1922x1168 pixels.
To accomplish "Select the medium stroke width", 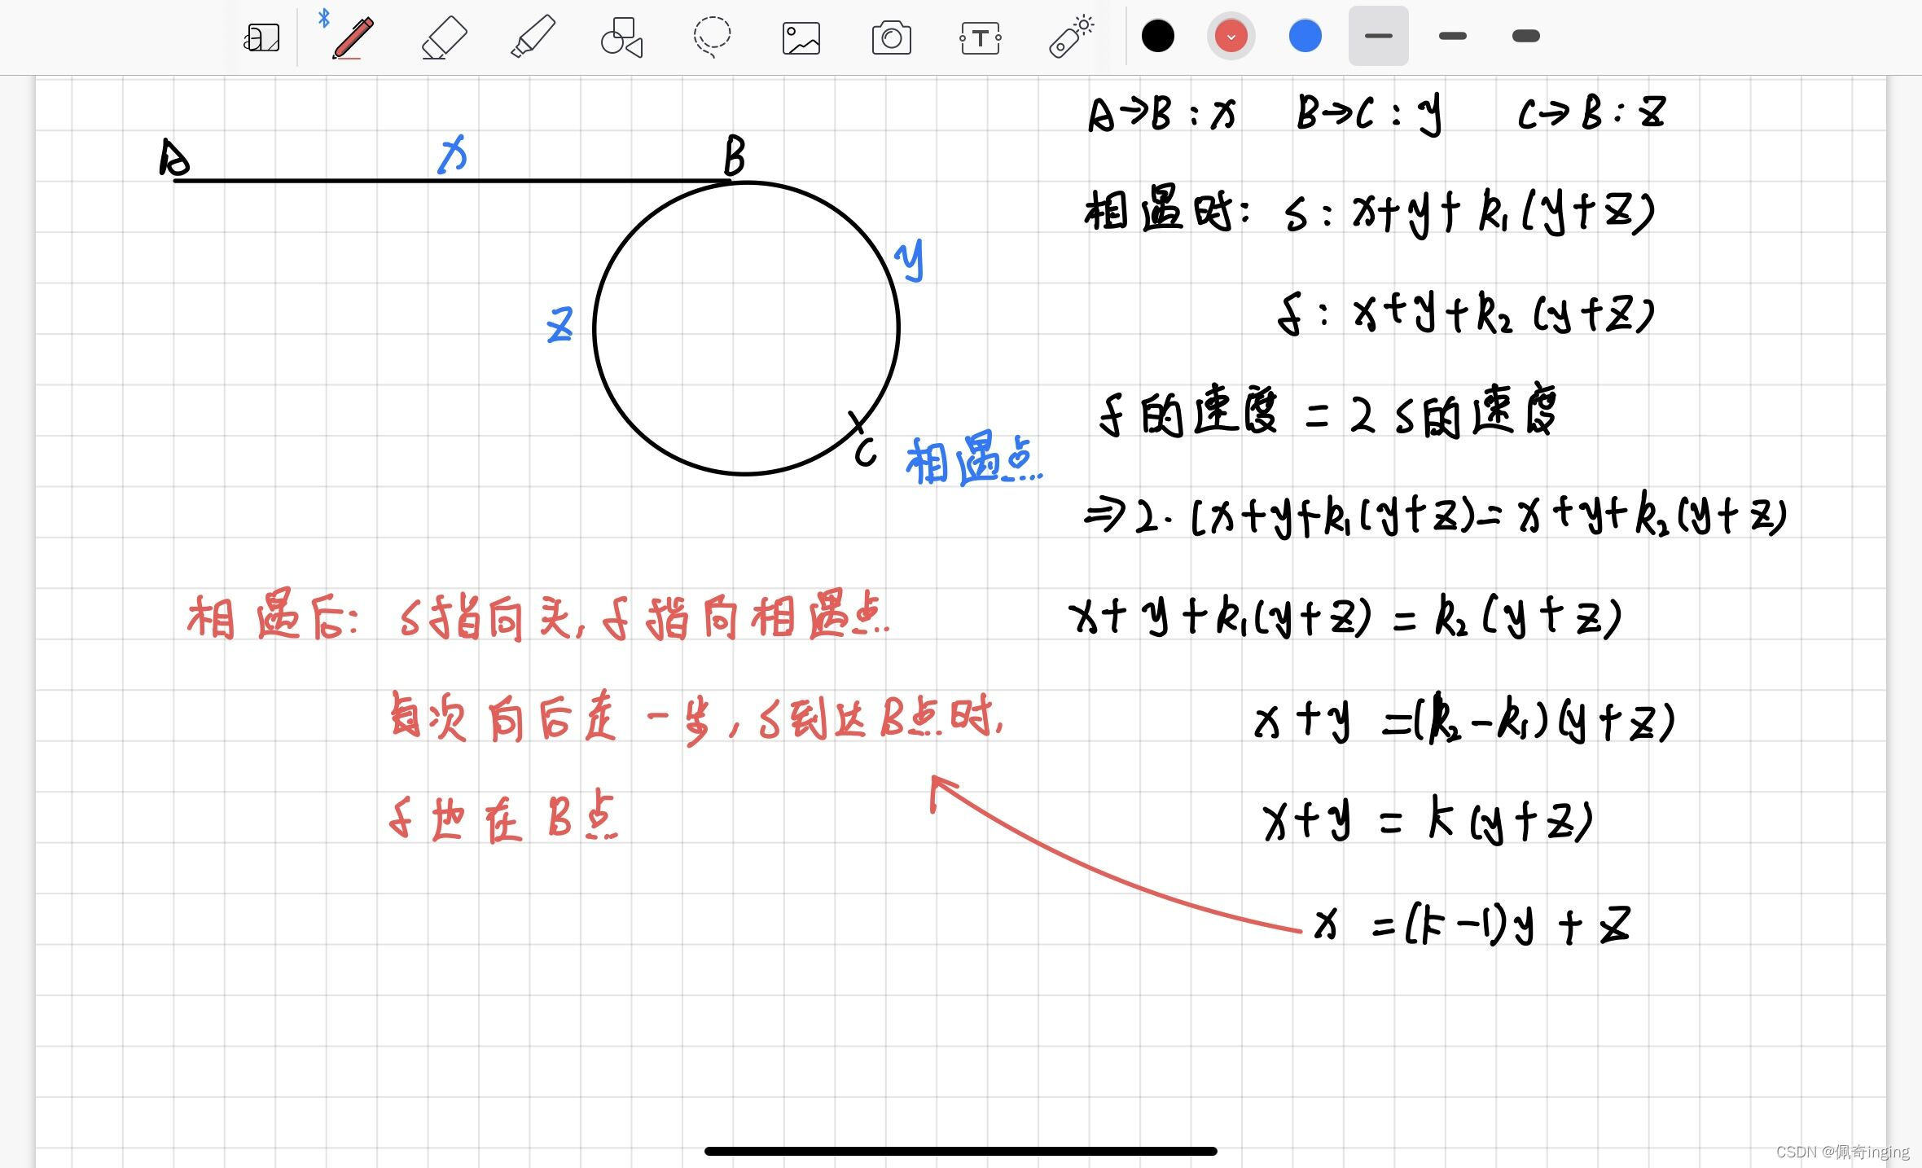I will point(1452,36).
